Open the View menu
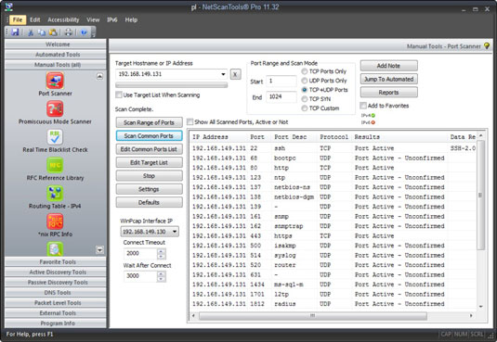The height and width of the screenshot is (342, 497). coord(93,19)
